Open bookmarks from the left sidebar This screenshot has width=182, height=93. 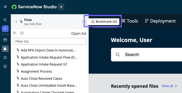[5, 58]
